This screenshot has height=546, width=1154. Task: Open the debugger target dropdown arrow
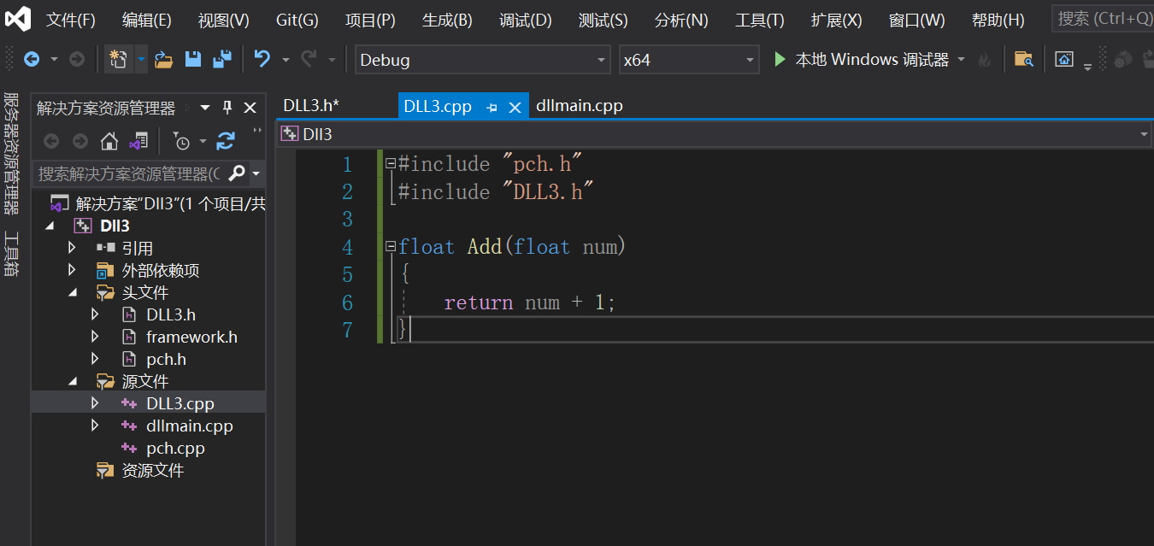tap(961, 60)
